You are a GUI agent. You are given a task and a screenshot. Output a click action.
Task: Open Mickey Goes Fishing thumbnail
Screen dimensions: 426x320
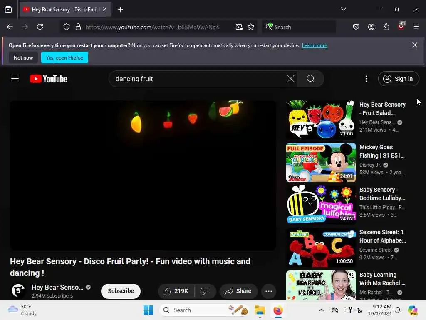[x=321, y=162]
